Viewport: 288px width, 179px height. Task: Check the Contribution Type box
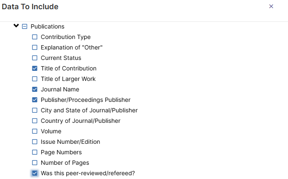click(35, 37)
